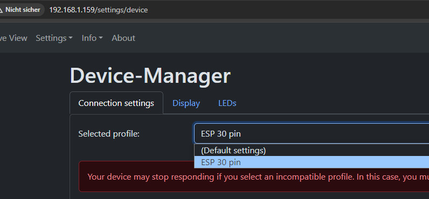The height and width of the screenshot is (199, 429).
Task: Switch to the LEDs tab
Action: 227,103
